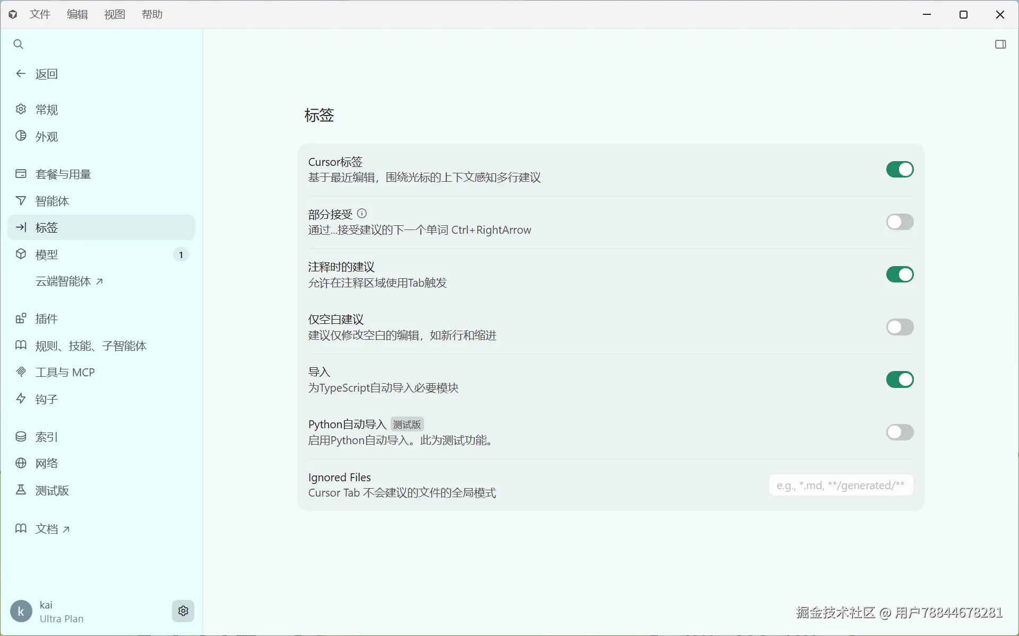Click the kai user avatar
Screen dimensions: 1019x636
(21, 612)
